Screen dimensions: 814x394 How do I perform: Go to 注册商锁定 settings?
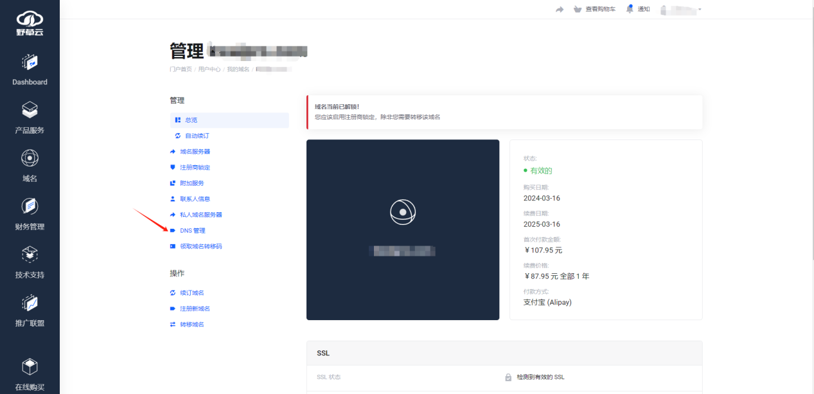pos(195,167)
